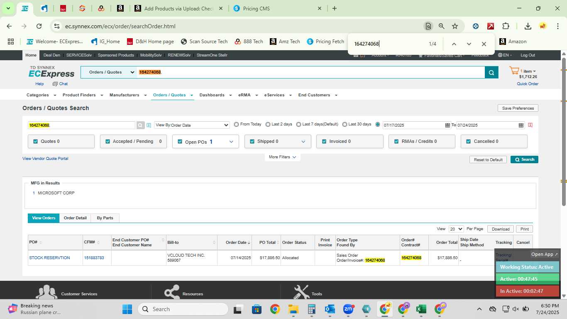Toggle the Shipped checkbox

tap(252, 141)
